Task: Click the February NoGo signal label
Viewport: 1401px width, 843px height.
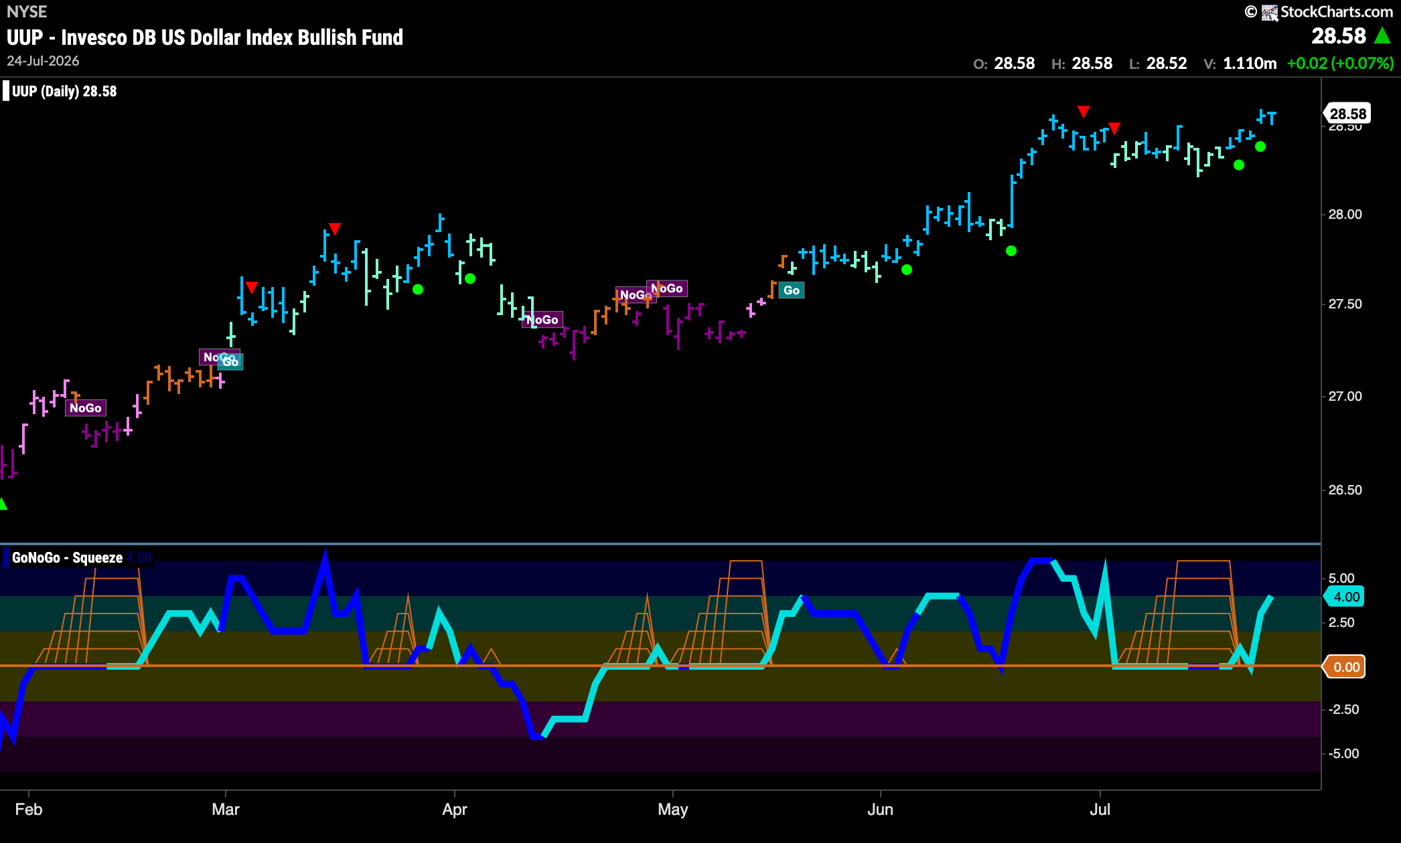Action: coord(86,408)
